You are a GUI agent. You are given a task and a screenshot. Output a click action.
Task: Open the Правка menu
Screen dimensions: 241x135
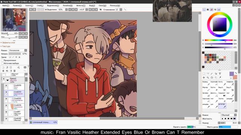tap(17, 6)
